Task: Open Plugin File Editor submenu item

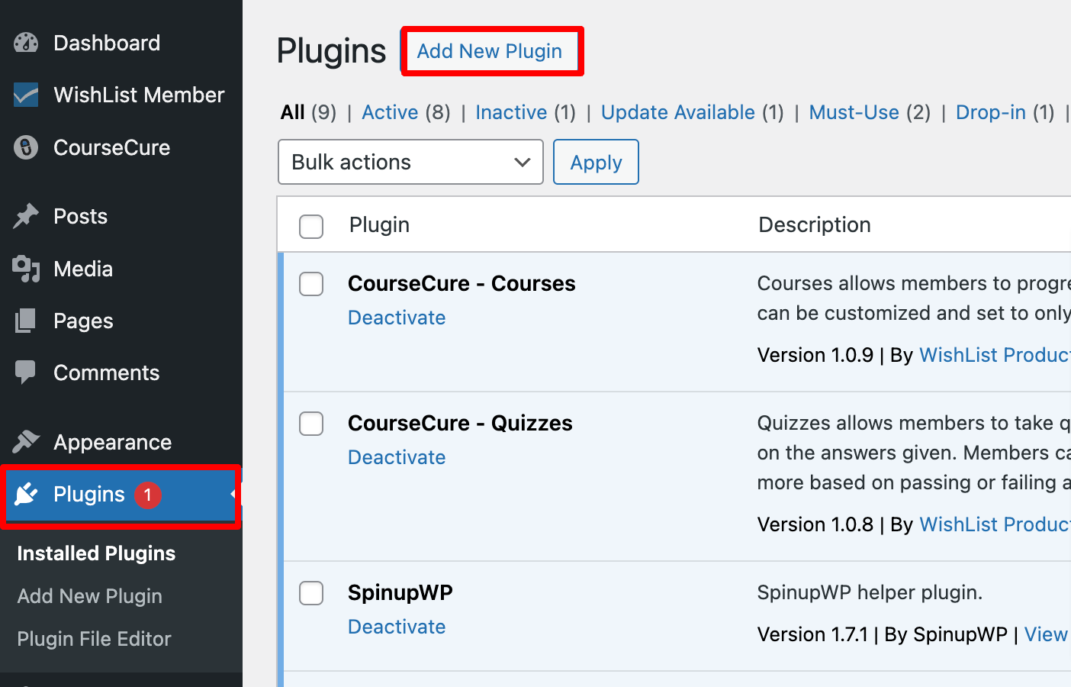Action: pyautogui.click(x=94, y=639)
